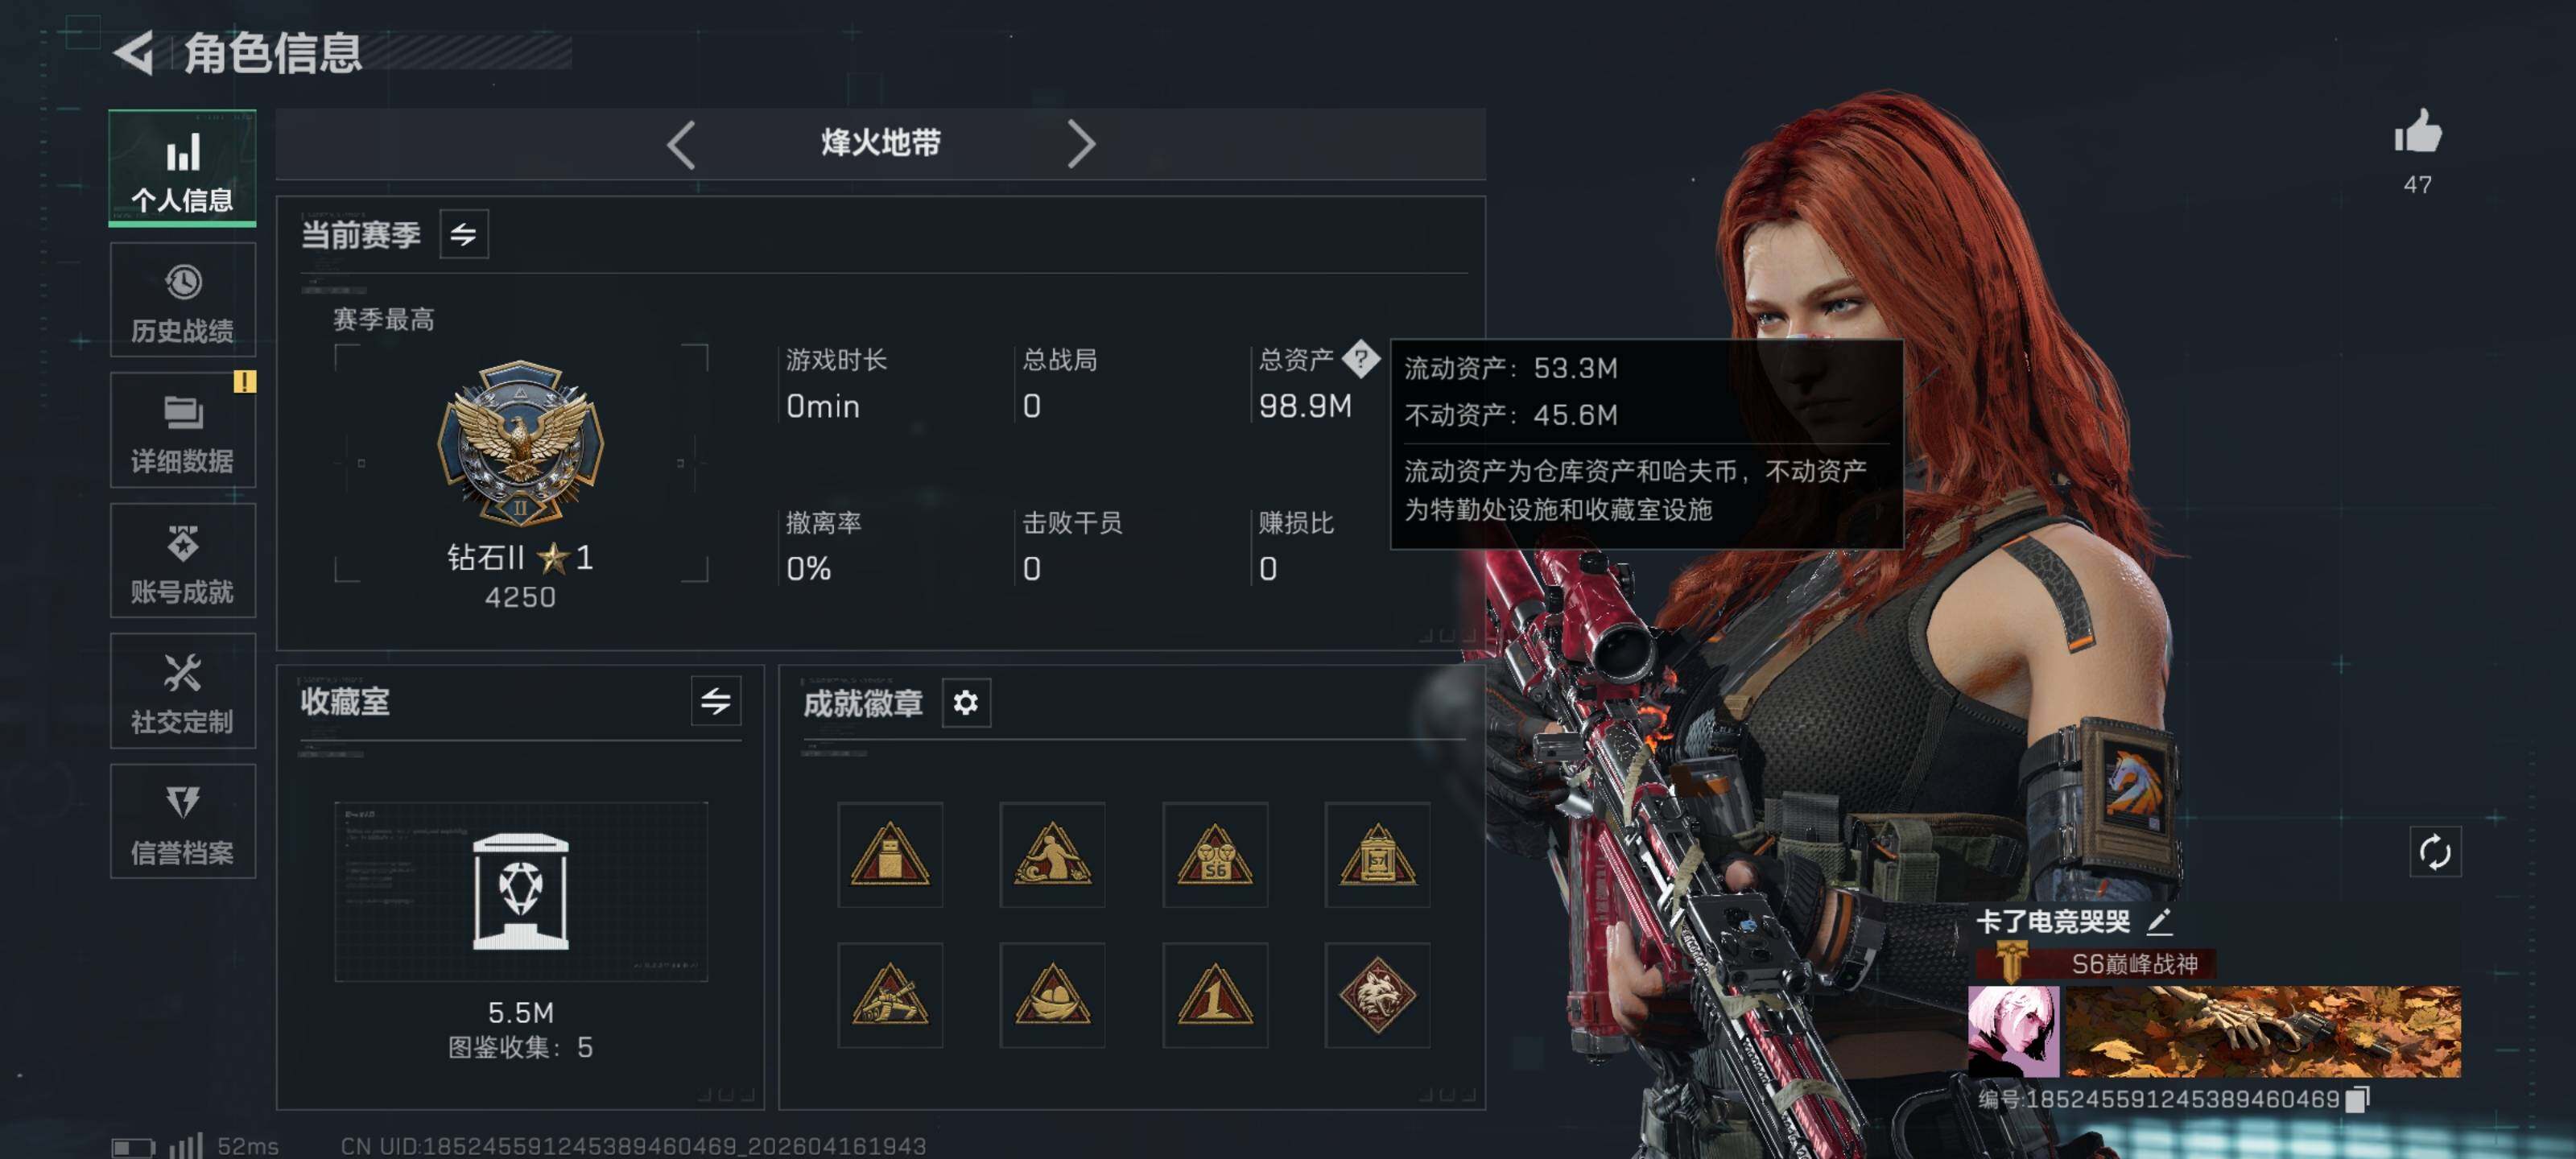Switch to the previous game mode with left chevron
2576x1159 pixels.
[681, 144]
